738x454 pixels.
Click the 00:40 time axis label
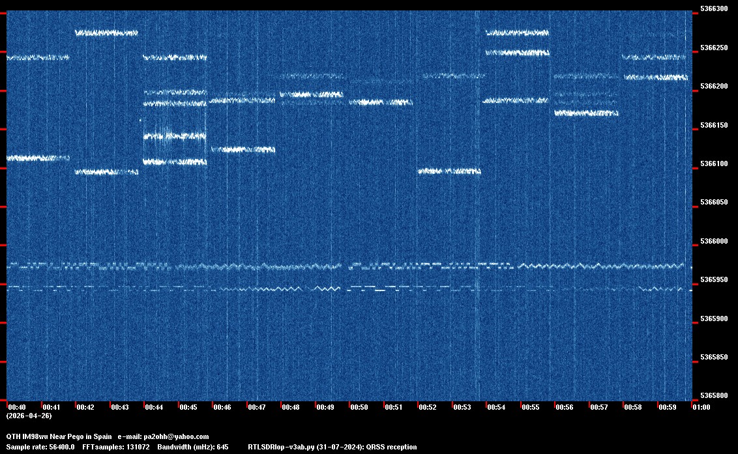17,407
